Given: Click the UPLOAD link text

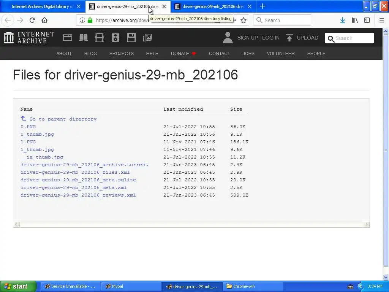Looking at the screenshot, I should click(308, 38).
